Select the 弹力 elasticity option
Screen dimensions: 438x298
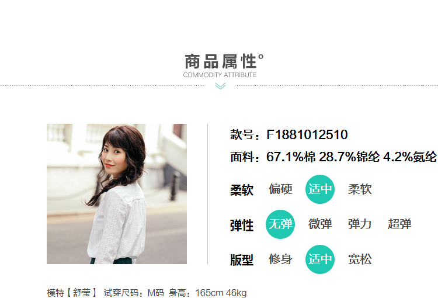coord(360,224)
